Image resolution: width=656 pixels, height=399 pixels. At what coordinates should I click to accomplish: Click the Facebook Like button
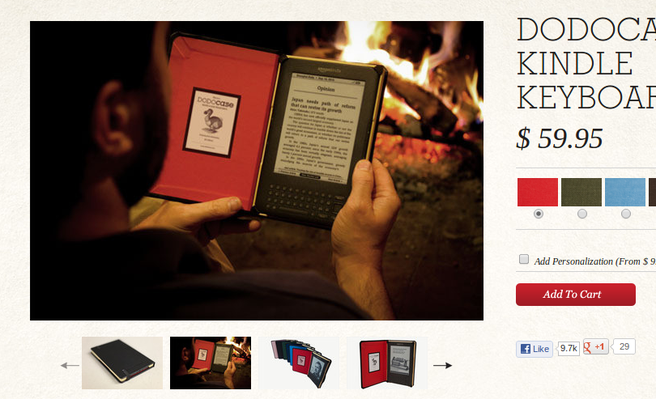pos(535,349)
